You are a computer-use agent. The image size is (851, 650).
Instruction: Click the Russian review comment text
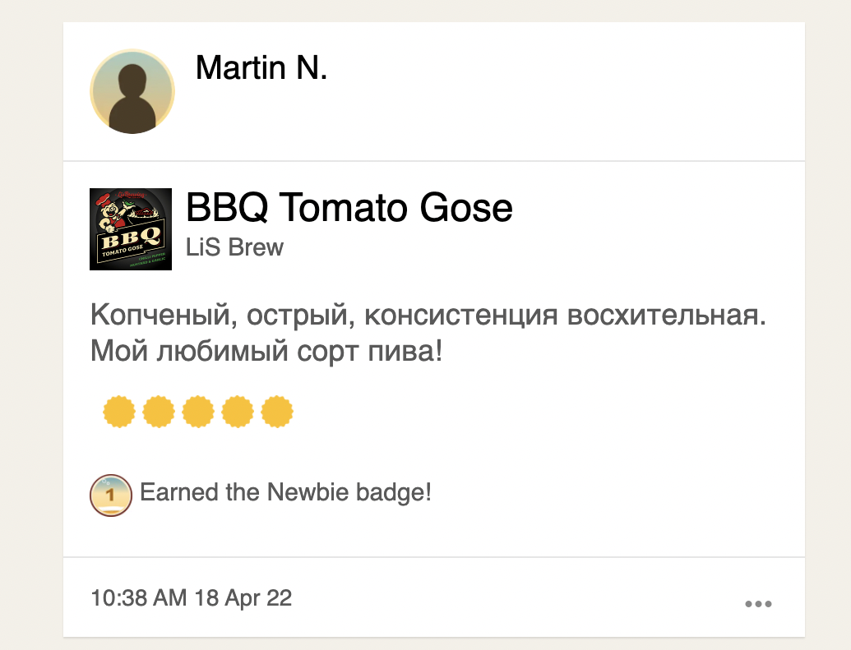click(428, 333)
